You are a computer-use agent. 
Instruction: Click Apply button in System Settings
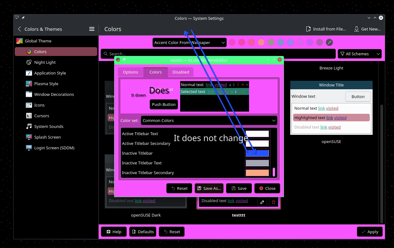370,232
